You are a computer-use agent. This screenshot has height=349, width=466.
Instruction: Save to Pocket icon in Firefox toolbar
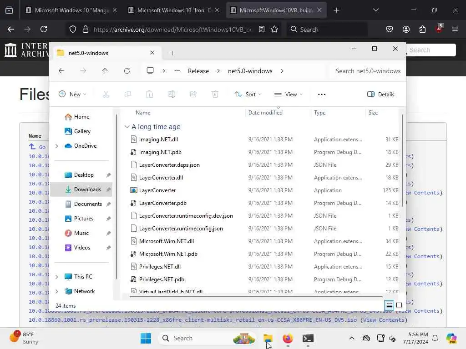pyautogui.click(x=390, y=29)
